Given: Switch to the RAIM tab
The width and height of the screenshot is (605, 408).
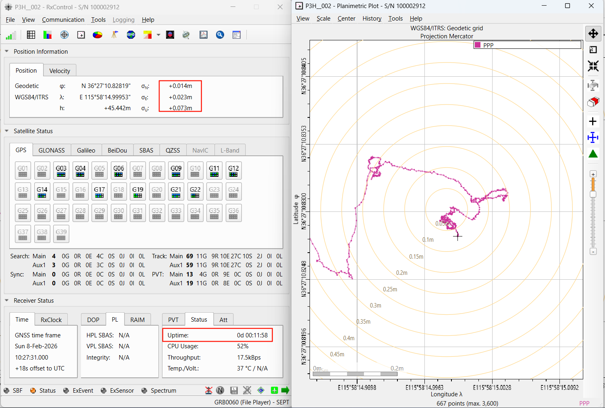Looking at the screenshot, I should pyautogui.click(x=137, y=320).
